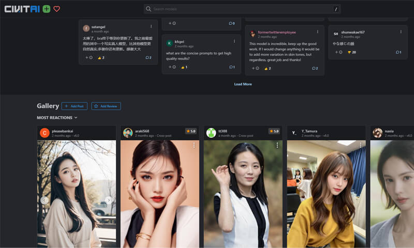Open the three-dot menu on satangel's comment

tap(151, 26)
